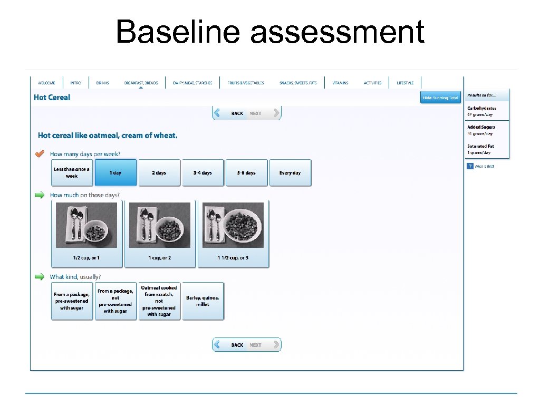Click the blue question mark help icon
Image resolution: width=540 pixels, height=405 pixels.
(x=470, y=166)
